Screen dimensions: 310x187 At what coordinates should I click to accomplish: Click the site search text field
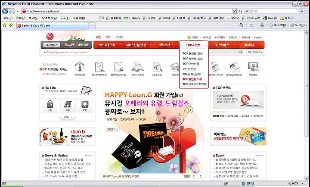click(223, 52)
